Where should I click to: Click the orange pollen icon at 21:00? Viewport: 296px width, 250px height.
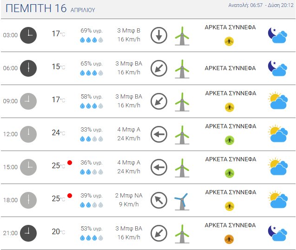tap(229, 239)
